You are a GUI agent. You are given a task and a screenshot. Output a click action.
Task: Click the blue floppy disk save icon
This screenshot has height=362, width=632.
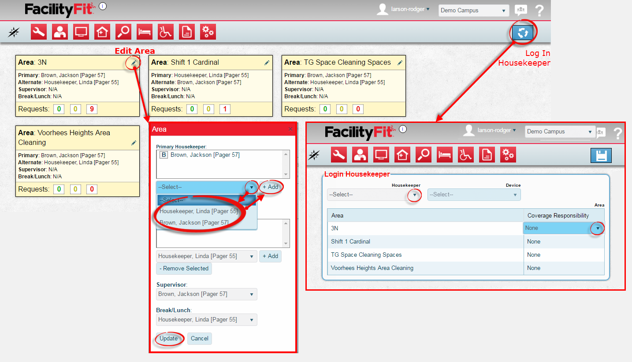(601, 155)
